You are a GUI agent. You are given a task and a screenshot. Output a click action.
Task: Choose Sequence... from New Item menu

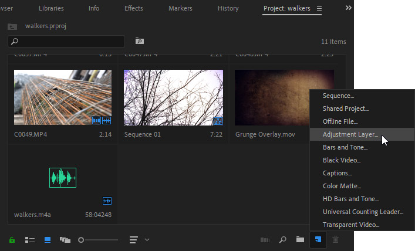click(362, 96)
